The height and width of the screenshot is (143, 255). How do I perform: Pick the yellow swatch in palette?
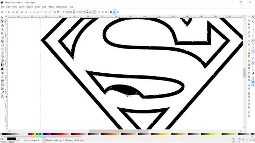(x=35, y=134)
